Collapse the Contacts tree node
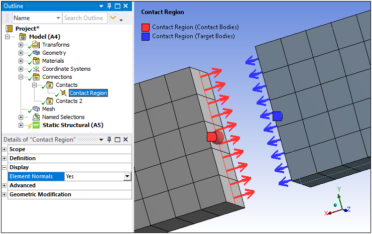372x234 pixels. 34,85
